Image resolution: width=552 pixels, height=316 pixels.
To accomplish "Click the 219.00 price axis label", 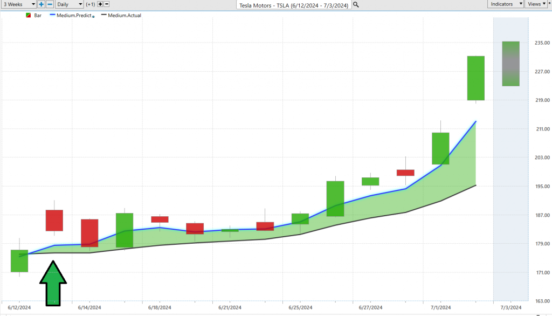I will (x=542, y=100).
